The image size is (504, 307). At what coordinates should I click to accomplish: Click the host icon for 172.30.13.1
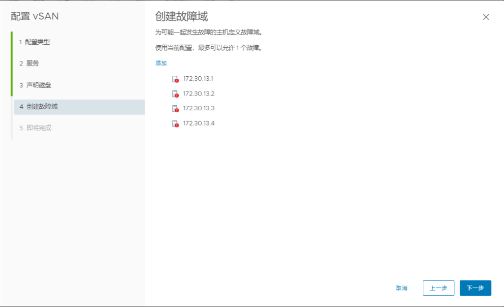click(x=175, y=79)
